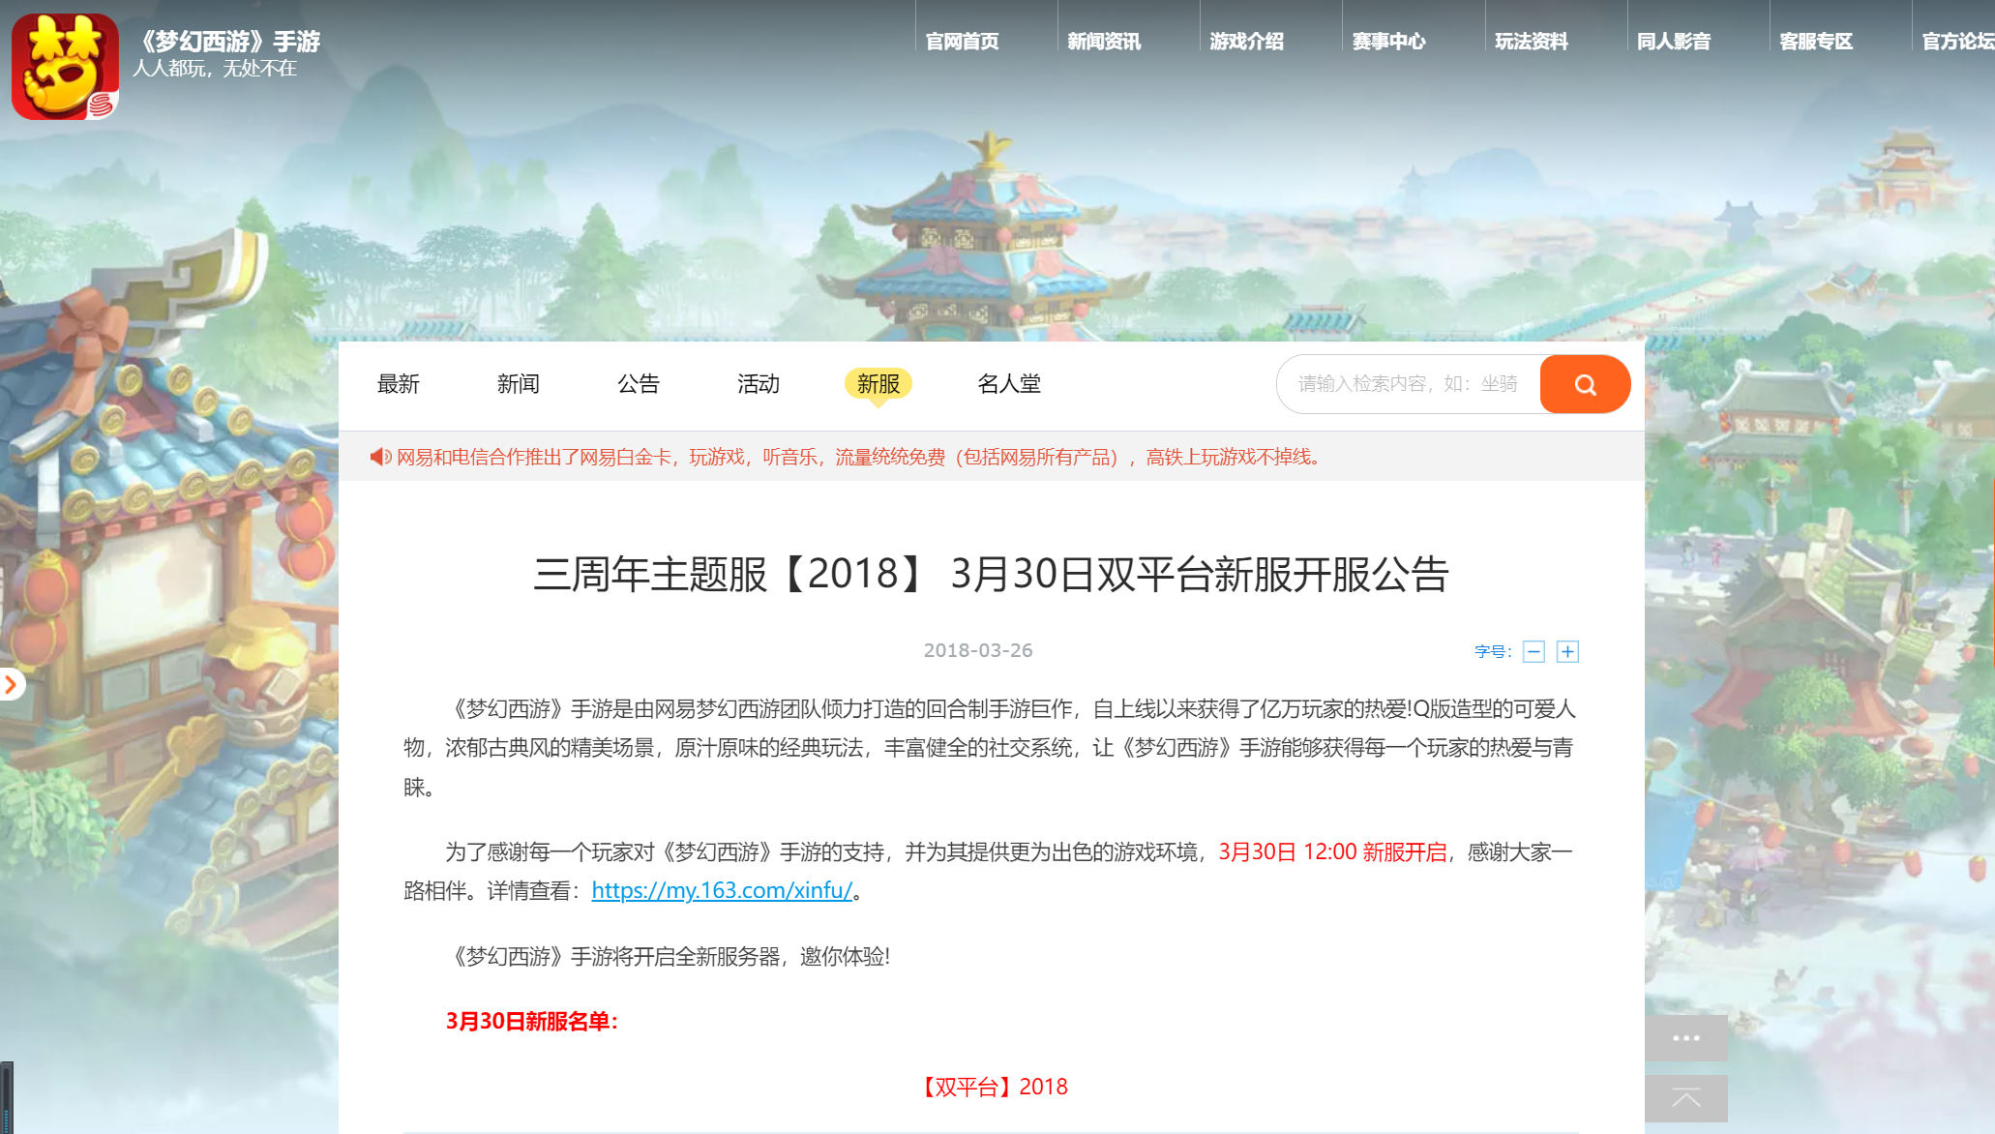The height and width of the screenshot is (1134, 1995).
Task: Click the 梦幻西游 game logo icon
Action: point(65,66)
